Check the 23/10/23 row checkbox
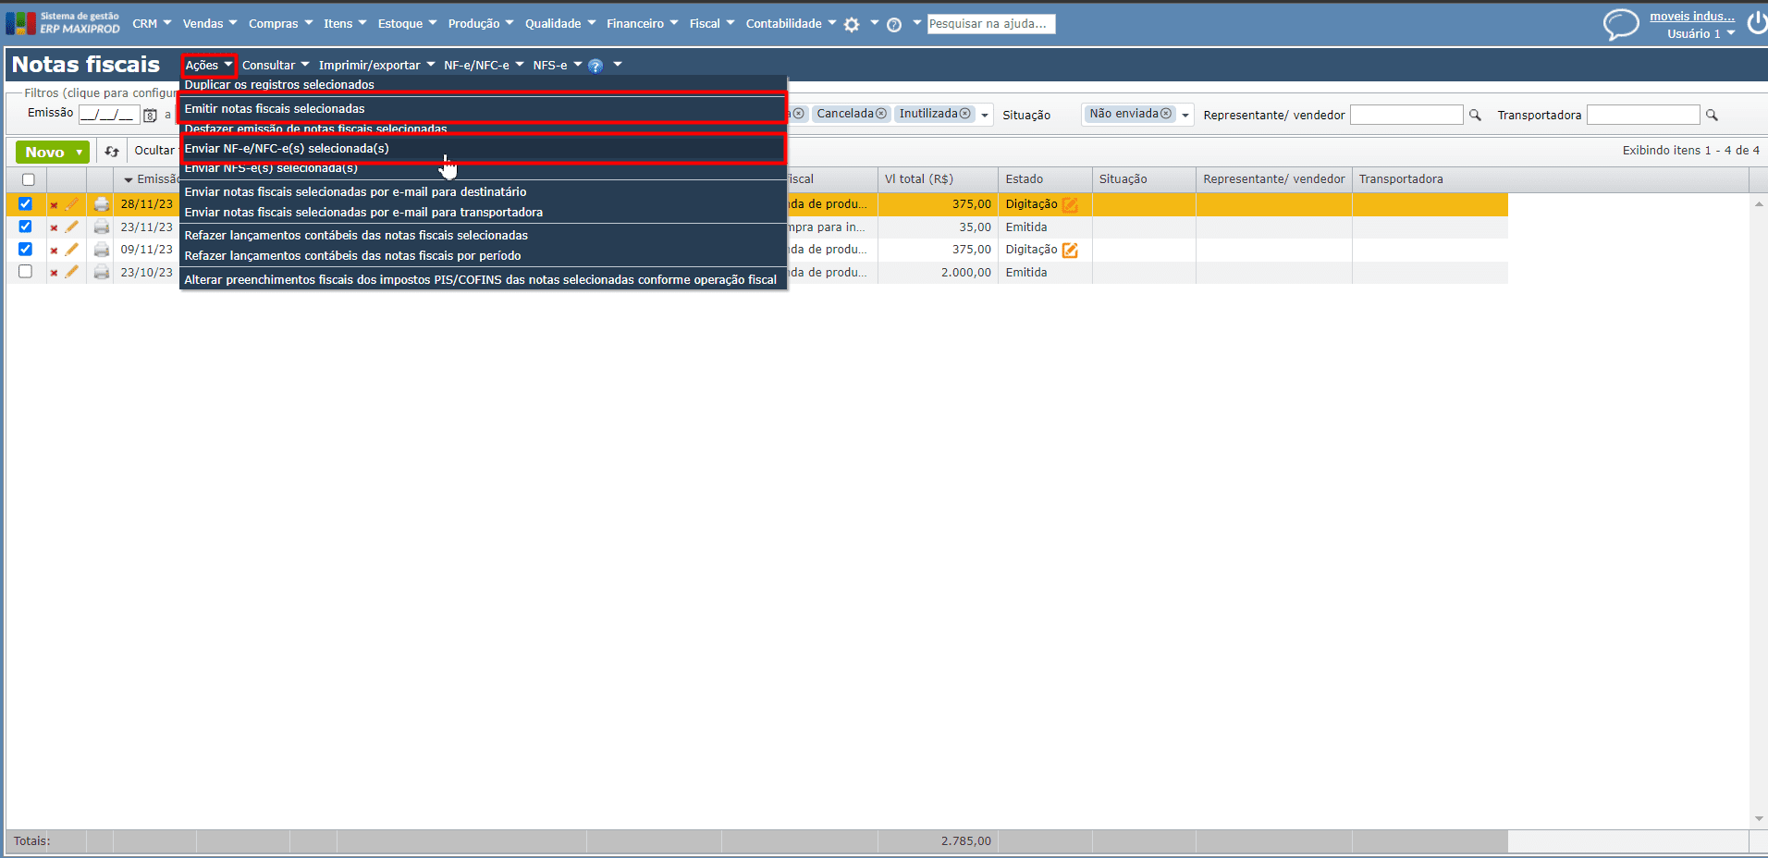 (25, 272)
